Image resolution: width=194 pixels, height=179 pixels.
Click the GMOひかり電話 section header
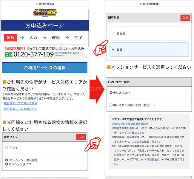tap(149, 82)
